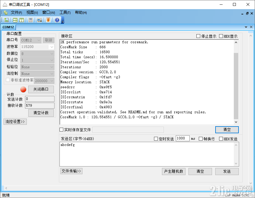The height and width of the screenshot is (198, 255).
Task: Click the 'Iterations/Sec' line in receive area
Action: 90,62
